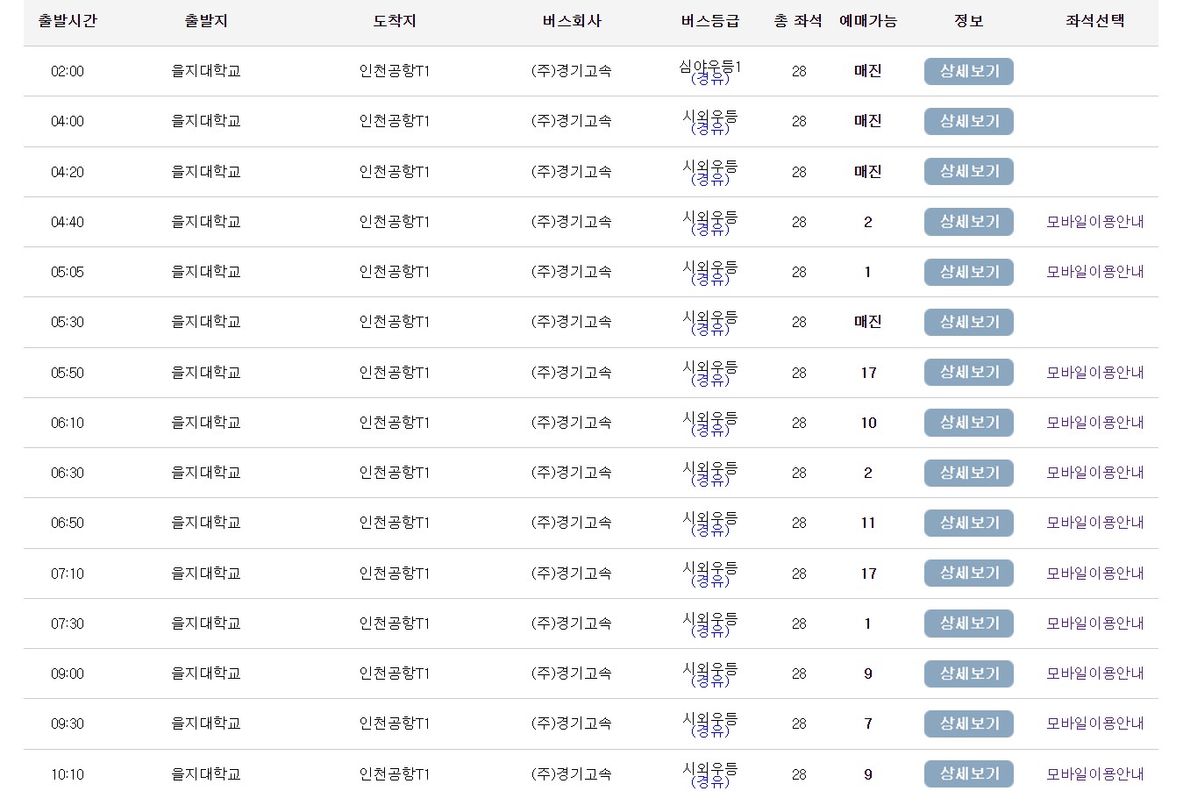Show 상세보기 for the 06:30 bus

968,473
